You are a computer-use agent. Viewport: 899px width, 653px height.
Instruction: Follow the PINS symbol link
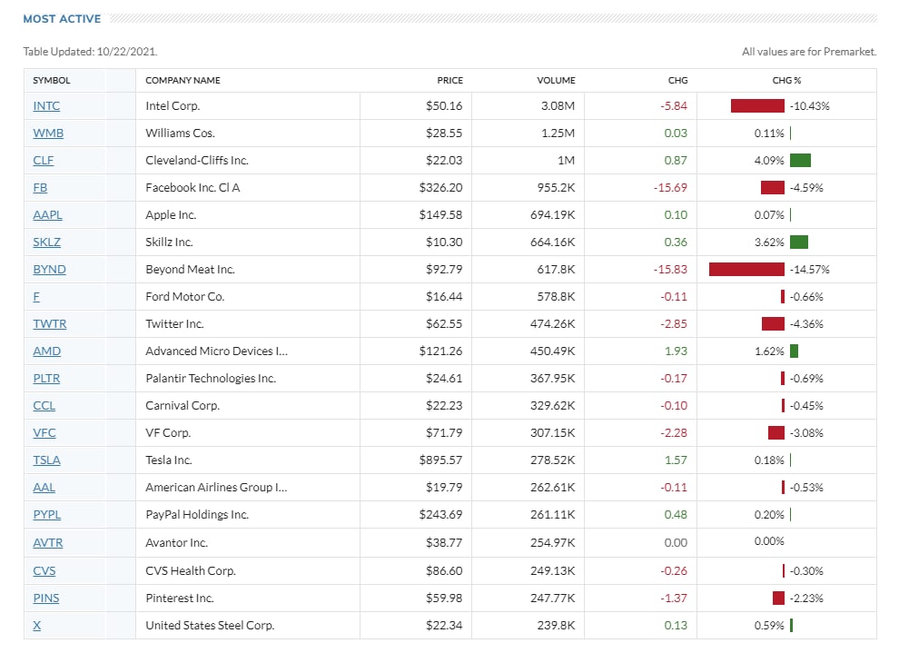pos(46,598)
